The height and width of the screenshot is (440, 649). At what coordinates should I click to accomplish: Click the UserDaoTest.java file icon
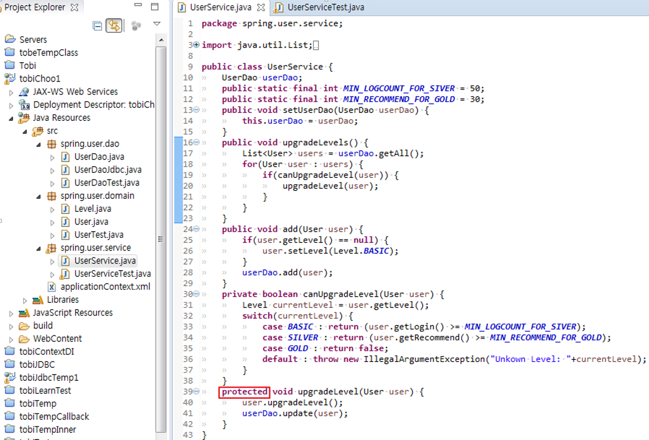[x=65, y=183]
